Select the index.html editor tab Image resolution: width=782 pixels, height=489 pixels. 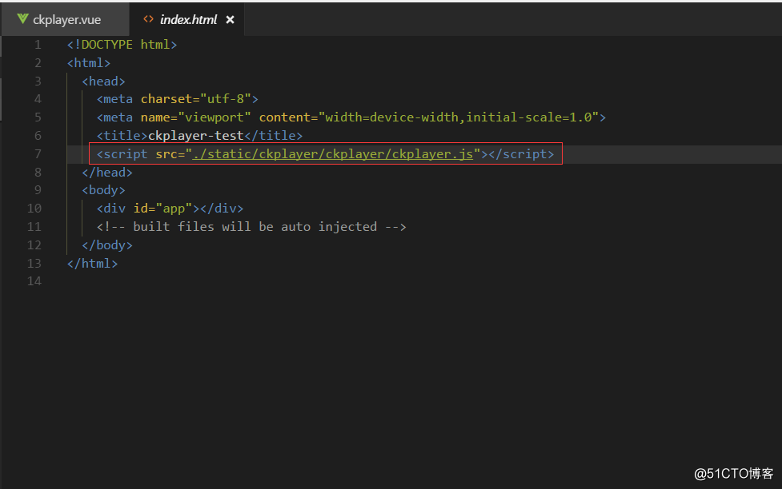click(187, 19)
